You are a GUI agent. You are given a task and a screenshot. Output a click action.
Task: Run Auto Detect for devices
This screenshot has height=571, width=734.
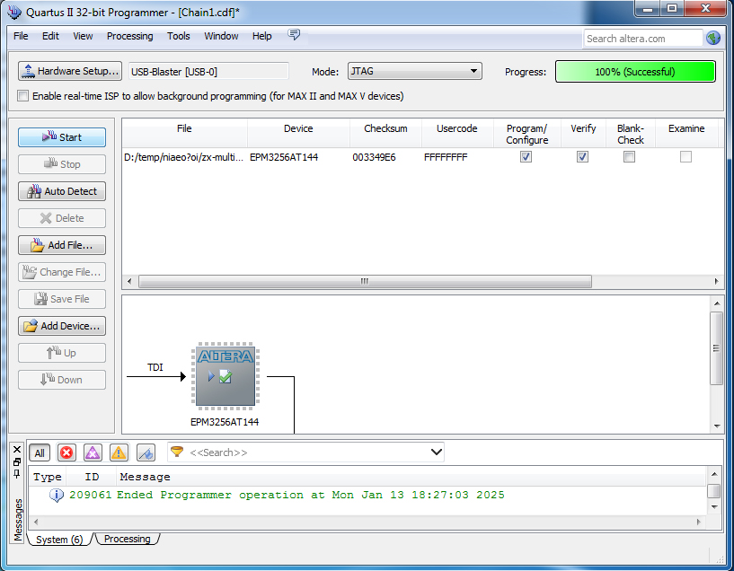[x=62, y=191]
